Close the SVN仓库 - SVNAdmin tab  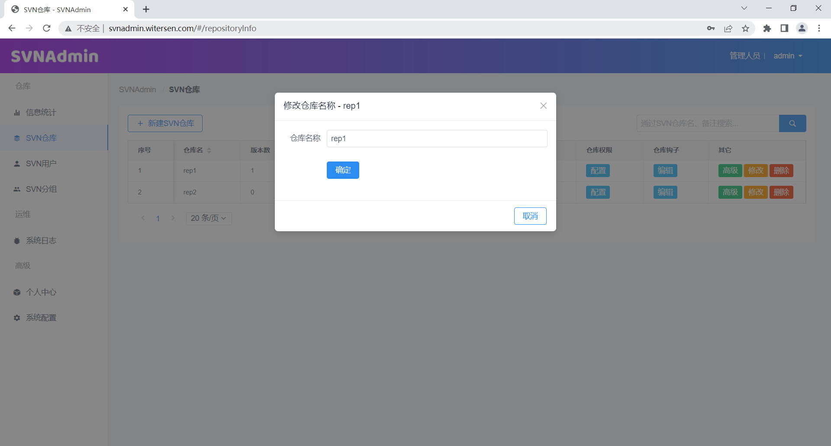coord(126,9)
